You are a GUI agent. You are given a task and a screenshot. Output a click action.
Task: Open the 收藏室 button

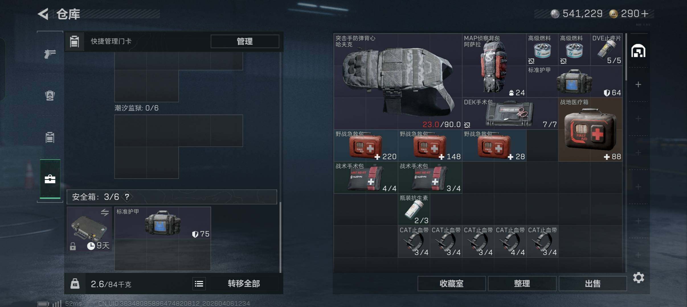click(x=451, y=283)
